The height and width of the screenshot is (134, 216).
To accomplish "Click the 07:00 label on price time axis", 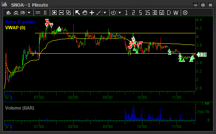I will click(x=39, y=97).
